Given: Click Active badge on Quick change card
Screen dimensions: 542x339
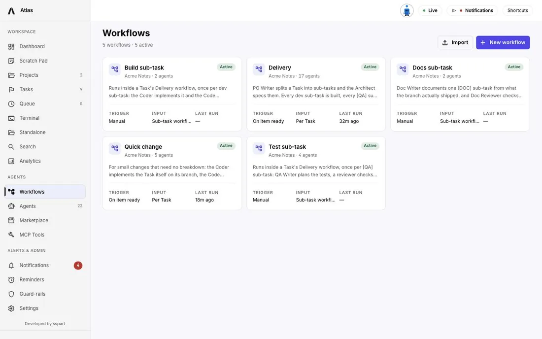Looking at the screenshot, I should [226, 146].
